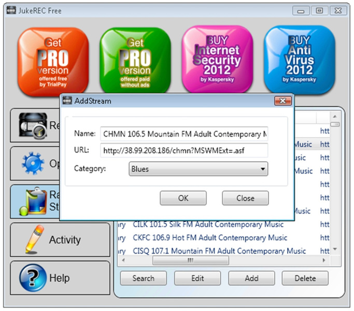Select CISQ 107.1 Mountain FM station row
The image size is (354, 311).
(223, 251)
